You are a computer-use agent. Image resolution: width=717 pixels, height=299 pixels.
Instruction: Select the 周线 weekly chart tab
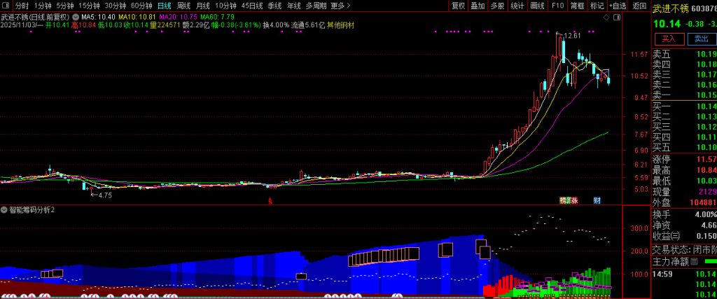click(183, 6)
